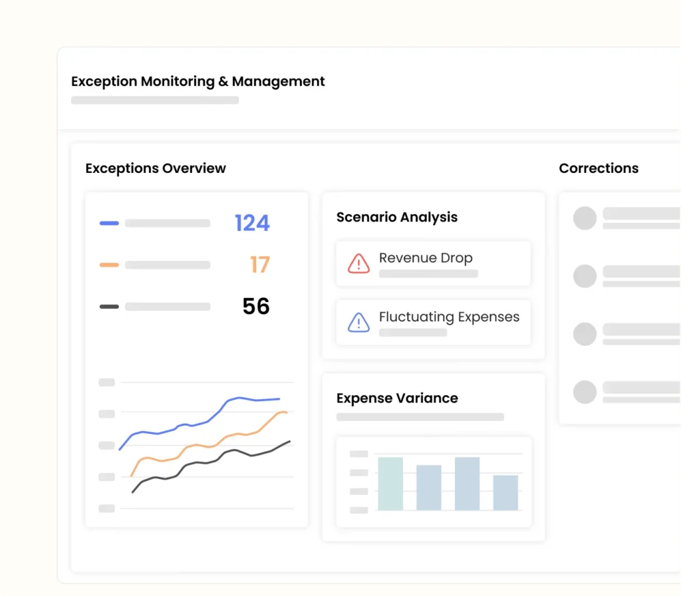This screenshot has width=681, height=596.
Task: Open the Corrections panel
Action: pyautogui.click(x=599, y=168)
